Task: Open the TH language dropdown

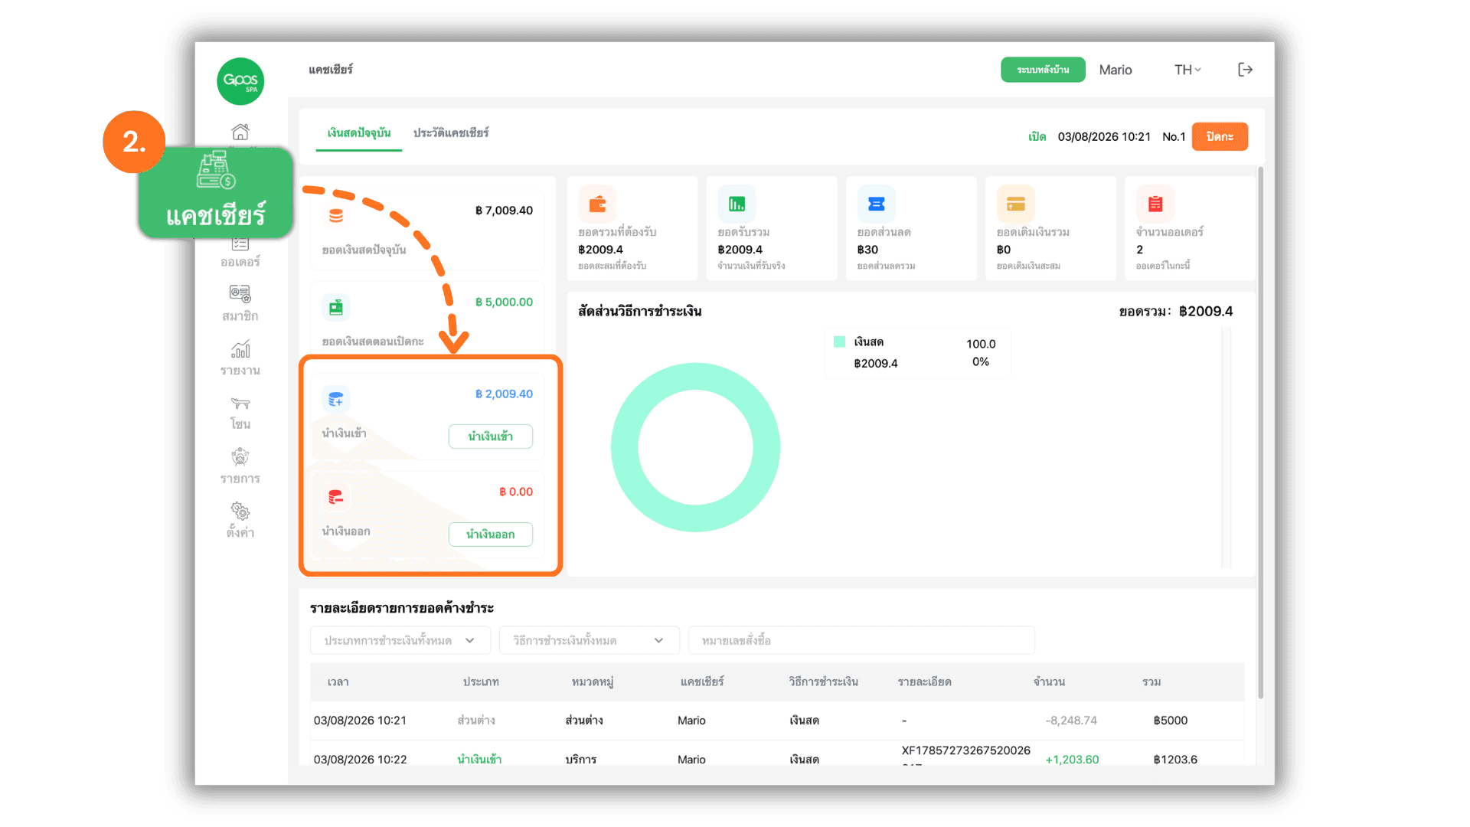Action: click(1187, 70)
